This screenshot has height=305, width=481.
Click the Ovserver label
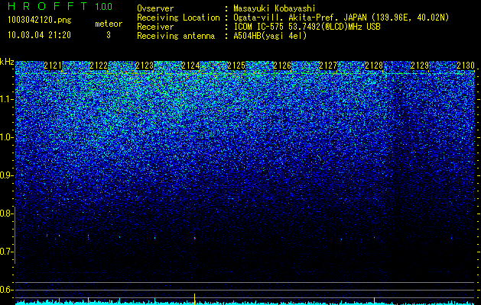155,8
